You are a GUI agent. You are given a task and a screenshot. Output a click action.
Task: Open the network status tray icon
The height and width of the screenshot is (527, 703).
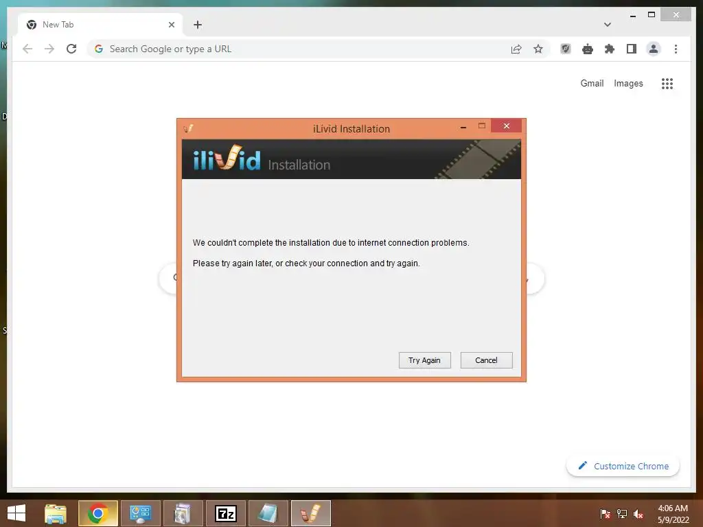[x=622, y=514]
